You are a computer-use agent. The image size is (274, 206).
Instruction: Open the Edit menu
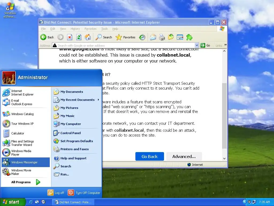(x=53, y=29)
